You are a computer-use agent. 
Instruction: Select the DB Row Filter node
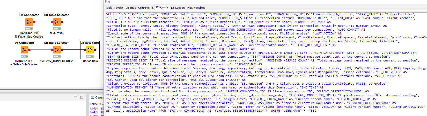[x=90, y=50]
